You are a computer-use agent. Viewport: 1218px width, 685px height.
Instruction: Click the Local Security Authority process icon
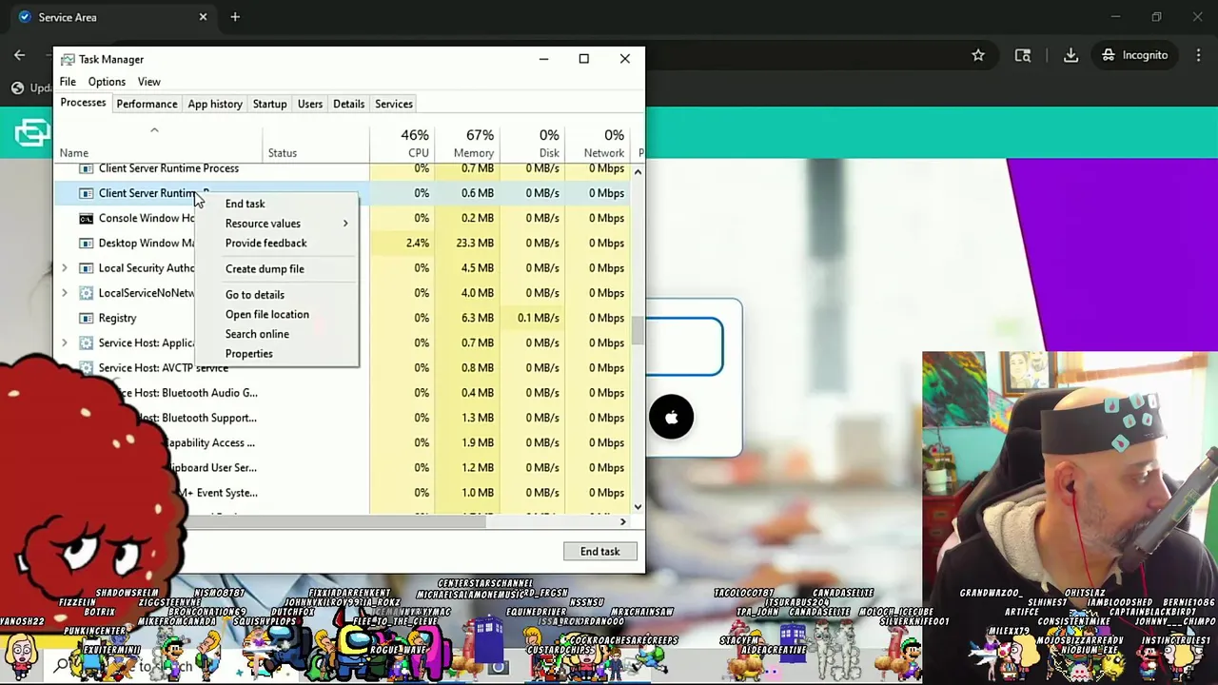[86, 268]
